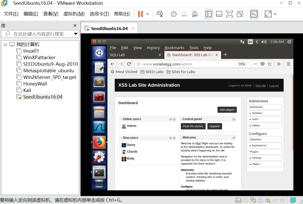Open the Sites for Labs bookmark folder
The image size is (303, 204).
tap(181, 72)
